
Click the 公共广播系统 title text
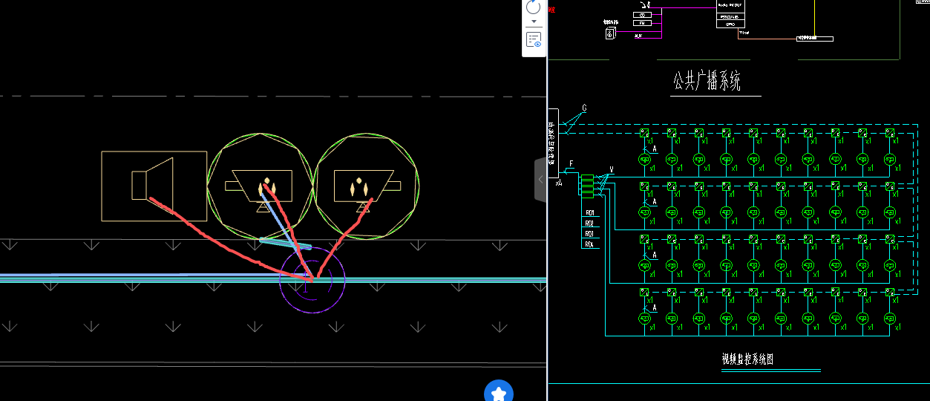click(707, 80)
